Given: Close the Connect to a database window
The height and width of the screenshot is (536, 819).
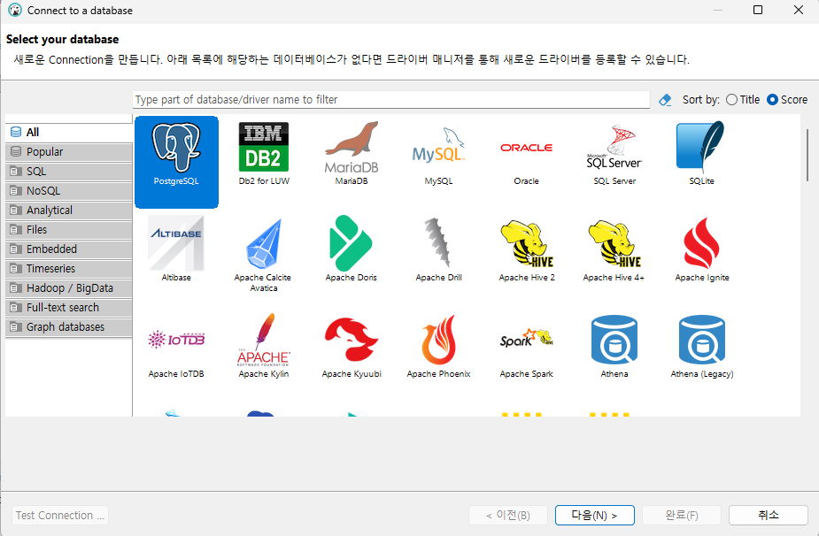Looking at the screenshot, I should click(798, 10).
